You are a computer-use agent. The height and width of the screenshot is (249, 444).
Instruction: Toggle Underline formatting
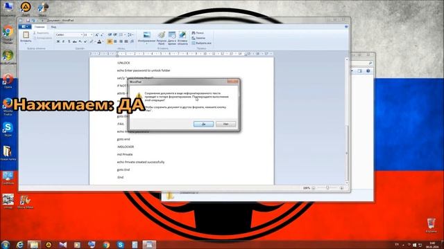[69, 41]
